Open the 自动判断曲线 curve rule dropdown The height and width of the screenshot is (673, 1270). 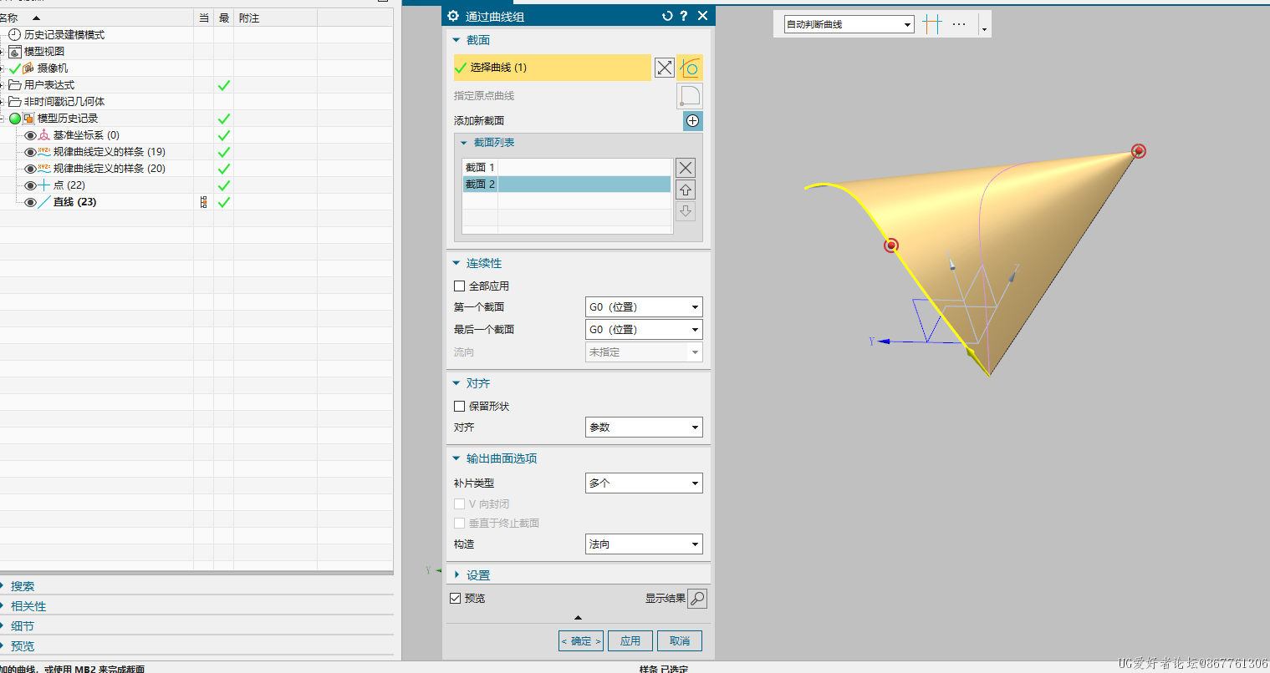coord(849,24)
